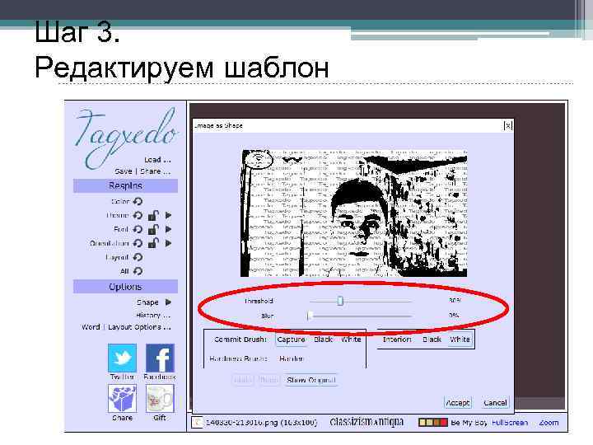Screen dimensions: 593x445
Task: Click the black-and-white portrait preview
Action: tap(354, 213)
